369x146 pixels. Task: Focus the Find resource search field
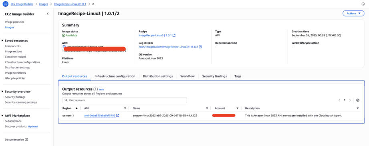coord(125,100)
